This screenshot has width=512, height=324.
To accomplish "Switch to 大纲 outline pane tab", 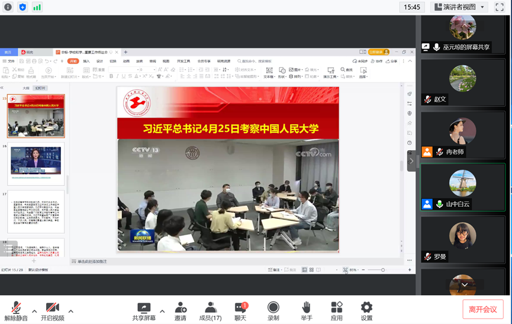I will pyautogui.click(x=26, y=88).
